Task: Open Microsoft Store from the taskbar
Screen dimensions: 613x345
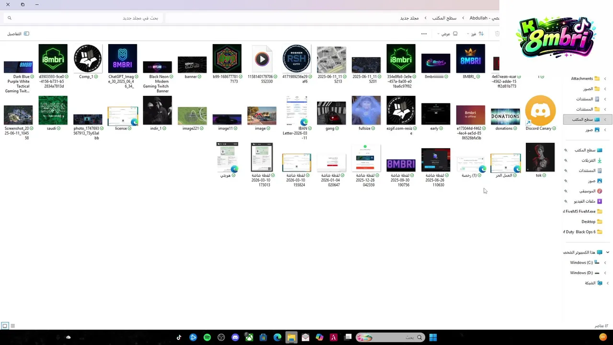Action: 263,337
